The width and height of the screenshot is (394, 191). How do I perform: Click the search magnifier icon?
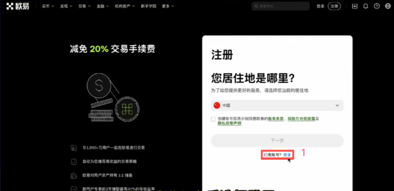click(x=256, y=6)
